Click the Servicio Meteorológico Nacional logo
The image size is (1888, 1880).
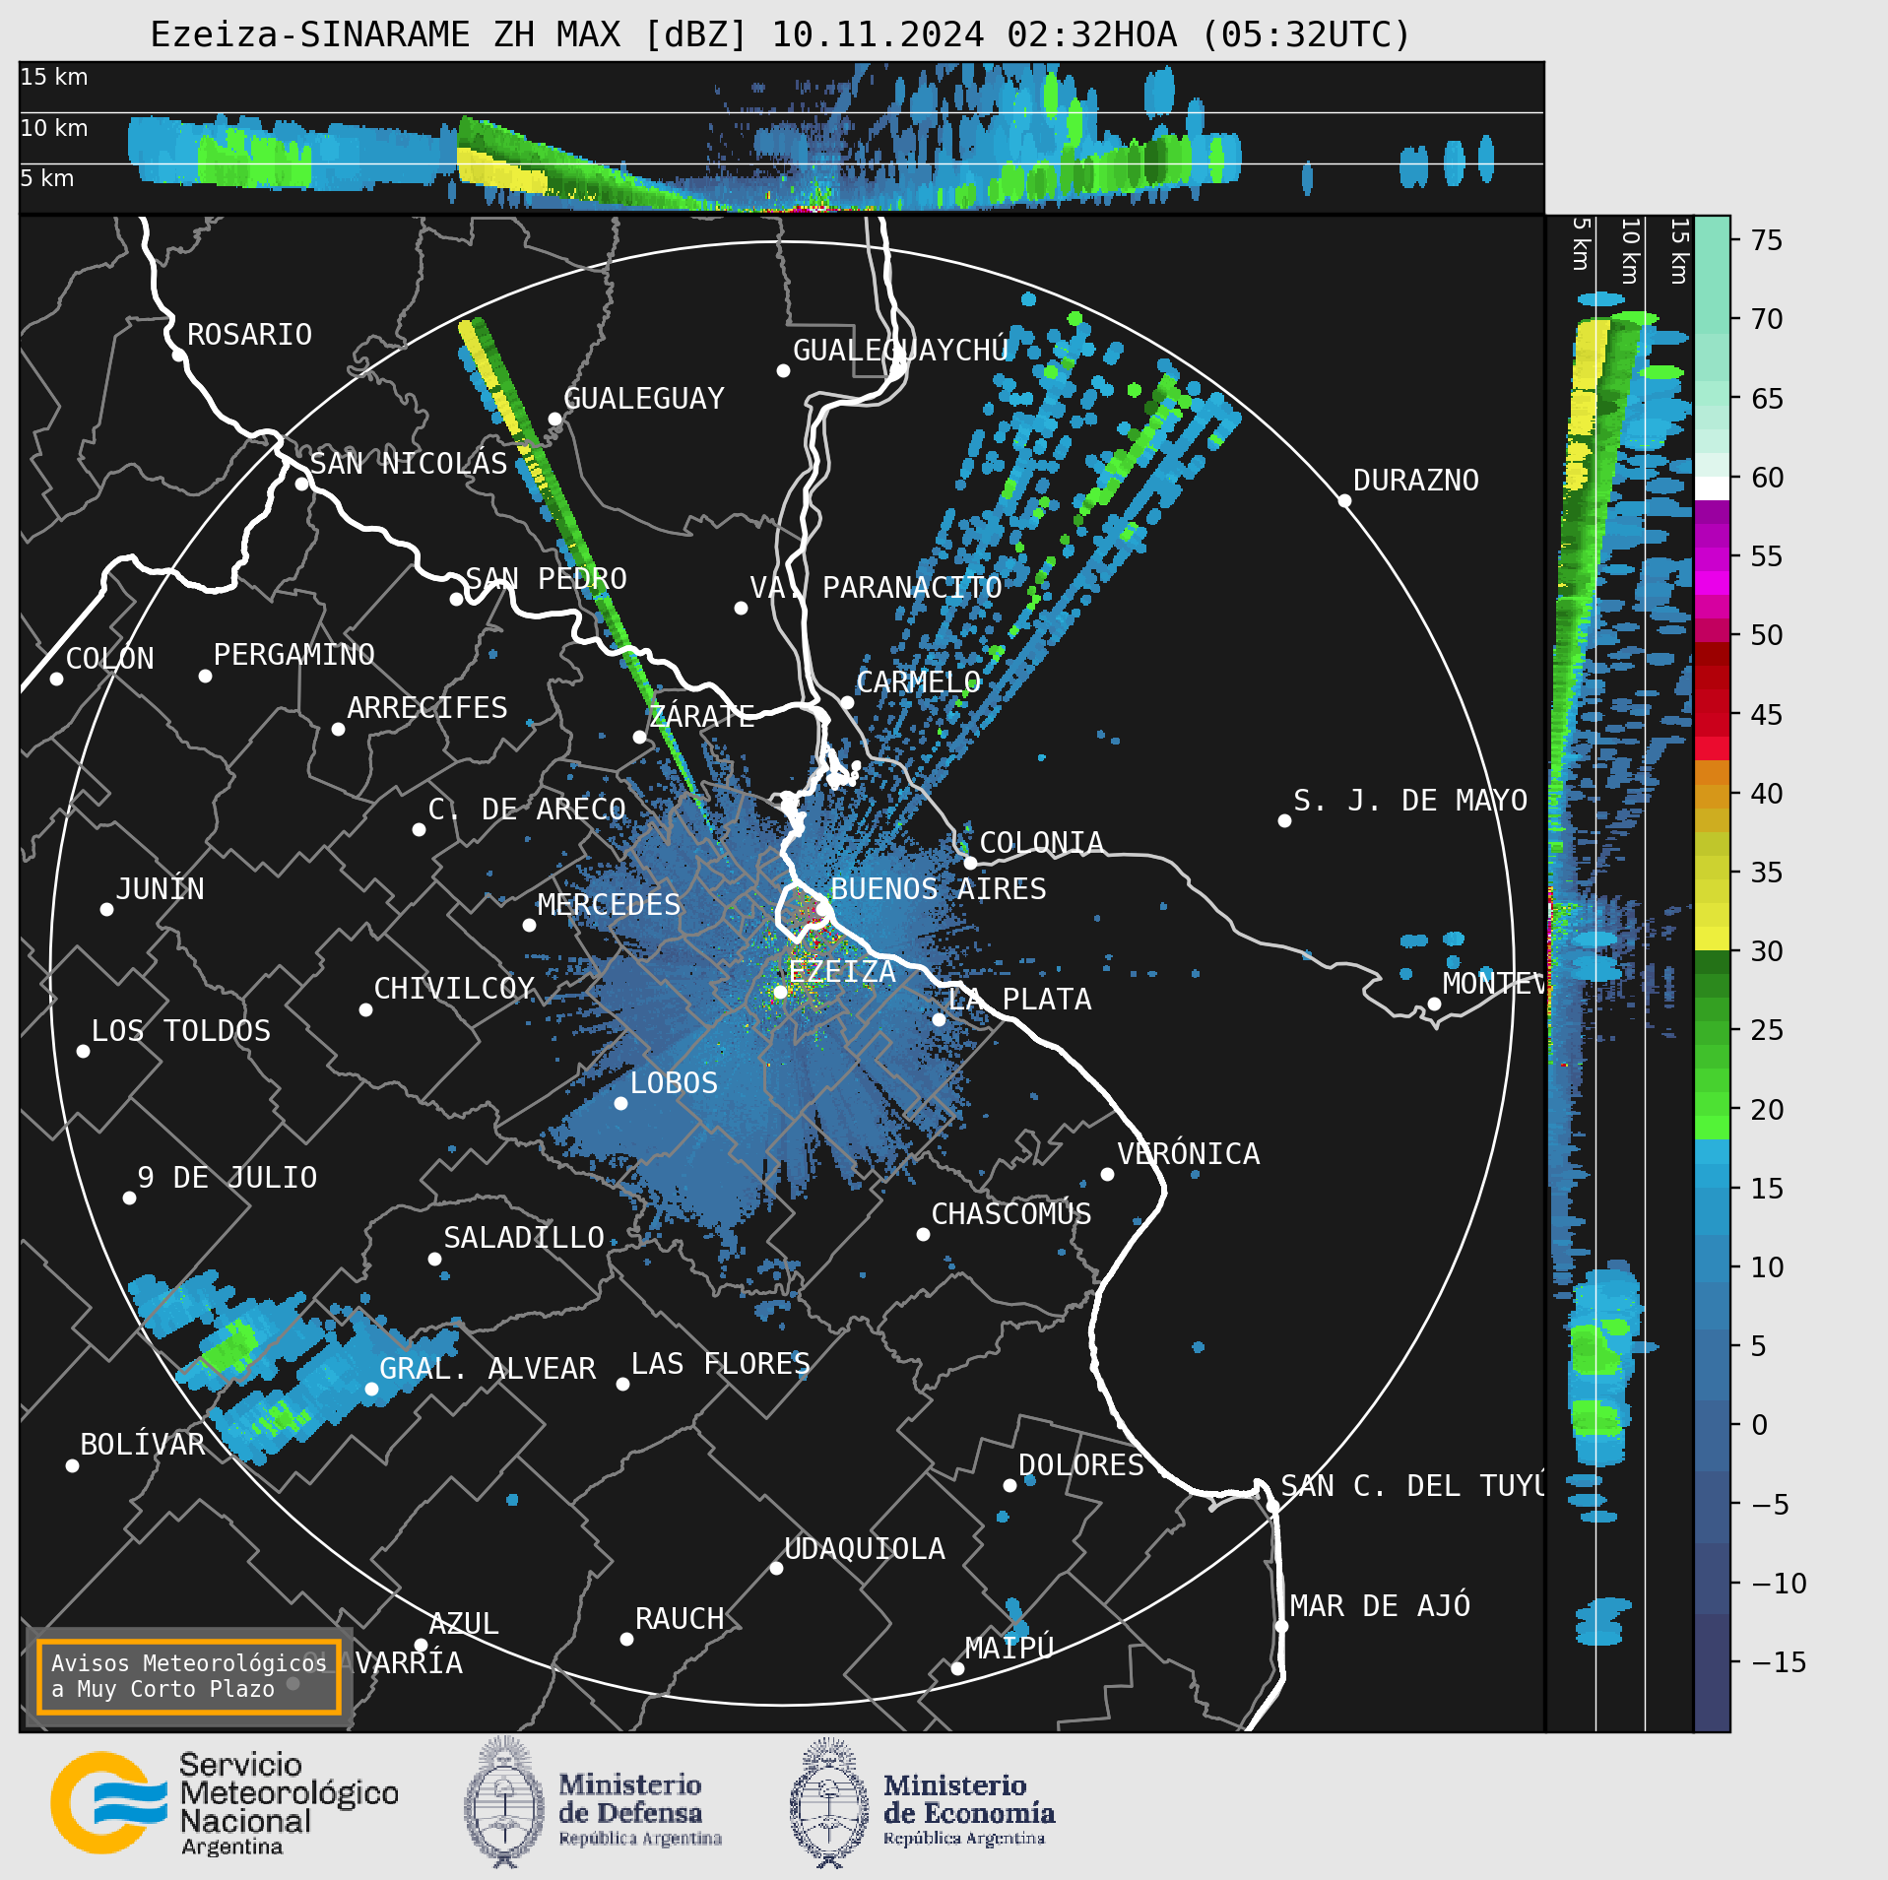pos(225,1803)
